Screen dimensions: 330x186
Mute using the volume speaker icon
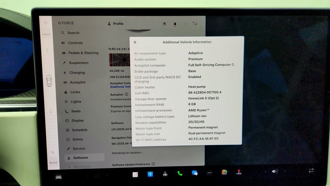pyautogui.click(x=275, y=171)
